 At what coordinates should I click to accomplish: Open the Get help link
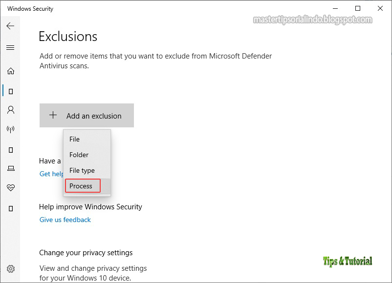pyautogui.click(x=51, y=174)
